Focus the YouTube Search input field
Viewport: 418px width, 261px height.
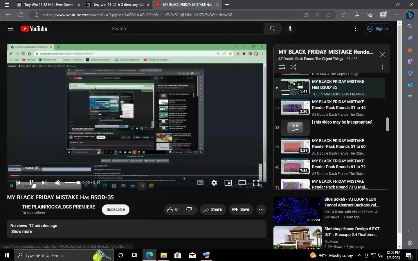[186, 29]
